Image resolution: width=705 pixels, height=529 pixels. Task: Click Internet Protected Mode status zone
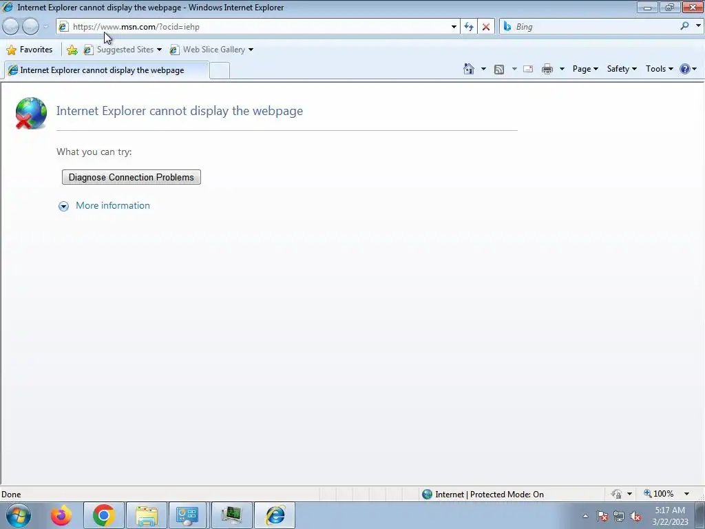coord(483,495)
